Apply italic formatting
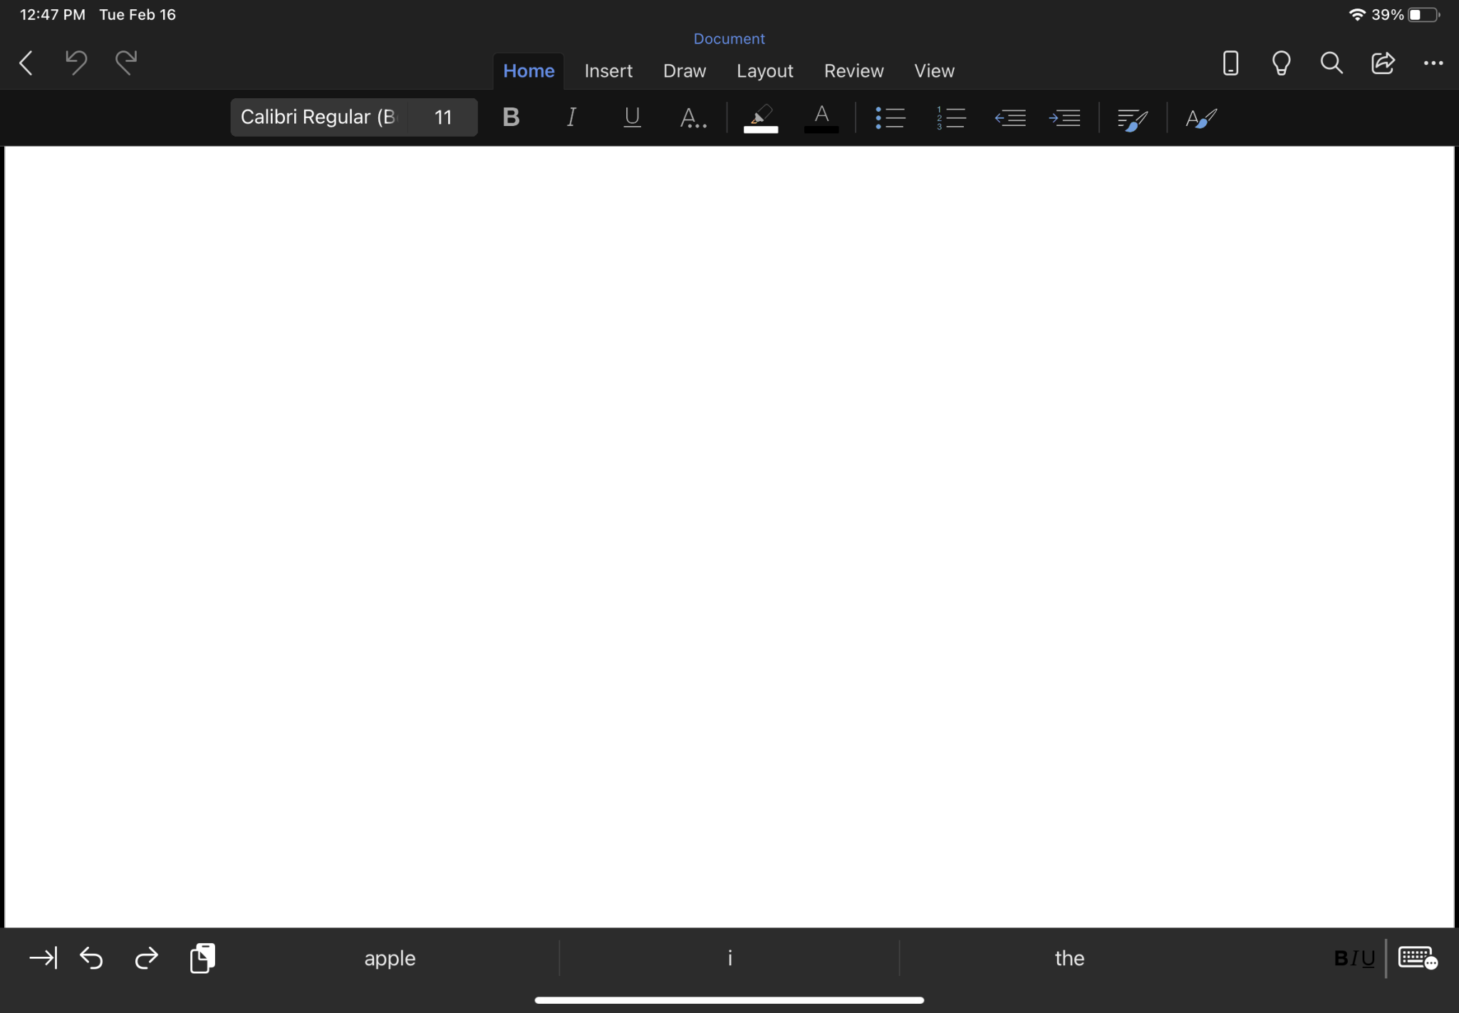The height and width of the screenshot is (1013, 1459). click(571, 117)
